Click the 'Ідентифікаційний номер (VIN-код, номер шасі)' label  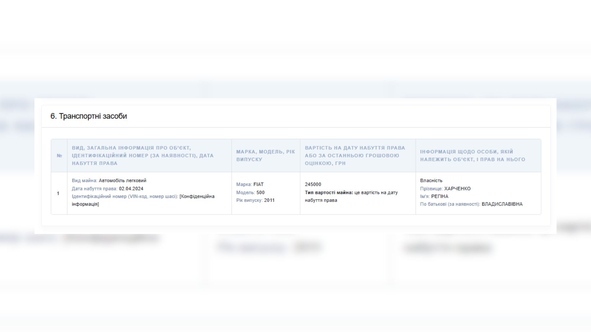pos(125,196)
